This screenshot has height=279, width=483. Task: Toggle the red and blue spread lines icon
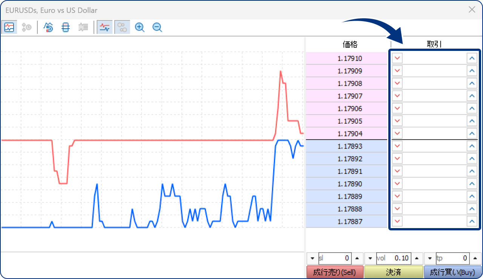[105, 27]
